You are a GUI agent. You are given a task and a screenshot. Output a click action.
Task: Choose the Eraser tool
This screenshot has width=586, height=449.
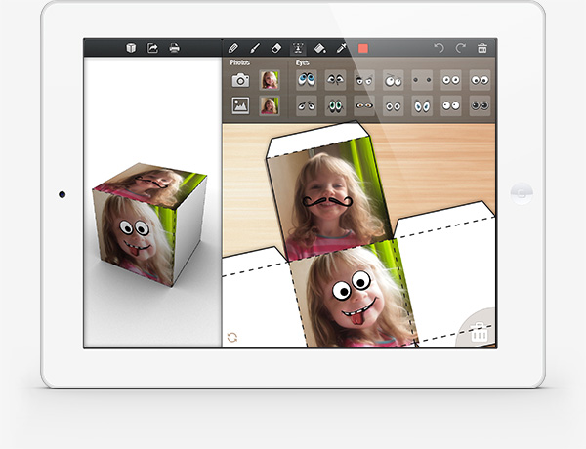tap(275, 47)
